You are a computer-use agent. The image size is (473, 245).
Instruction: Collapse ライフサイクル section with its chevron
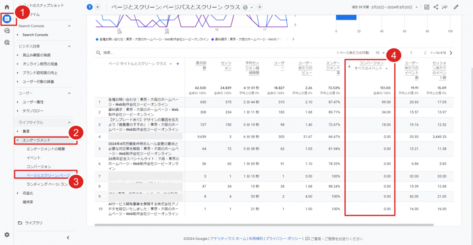(69, 122)
